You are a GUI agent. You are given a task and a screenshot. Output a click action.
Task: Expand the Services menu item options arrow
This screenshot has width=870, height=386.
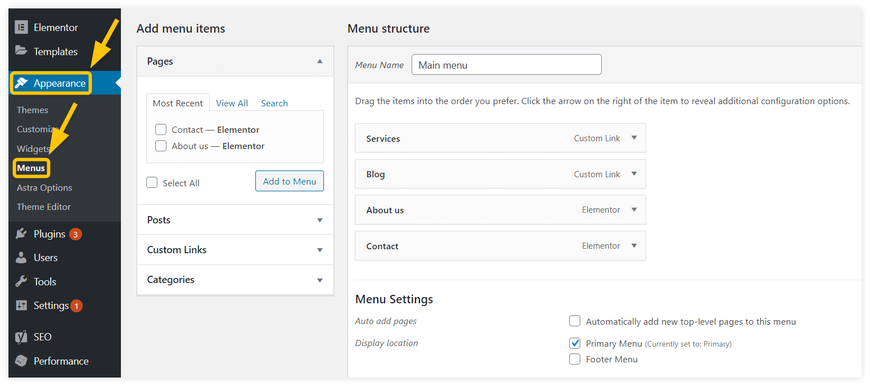[x=634, y=138]
